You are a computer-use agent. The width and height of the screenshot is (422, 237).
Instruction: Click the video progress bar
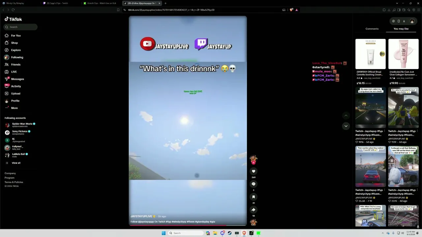point(188,225)
